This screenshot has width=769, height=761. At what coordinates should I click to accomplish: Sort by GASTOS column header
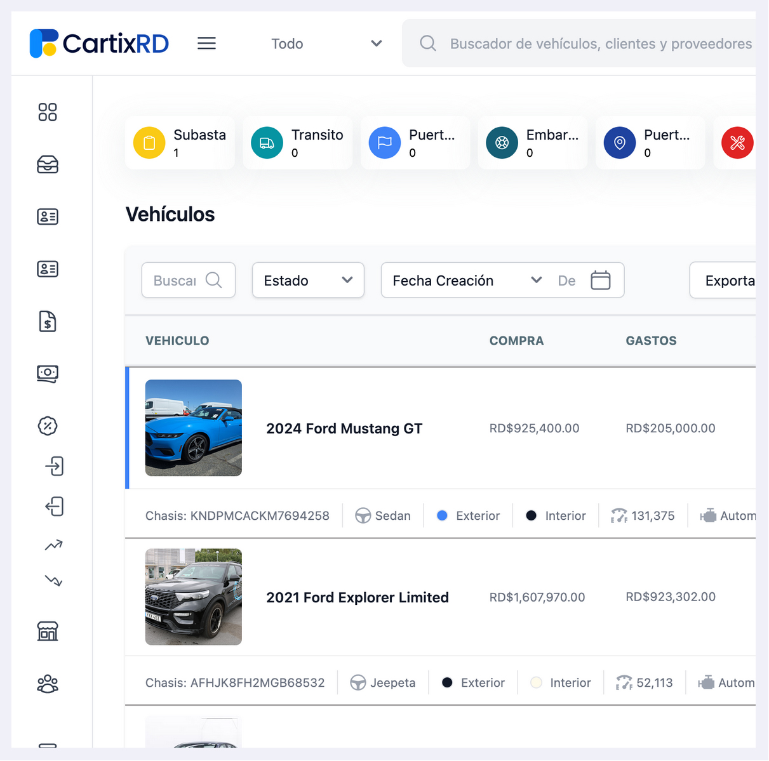(x=651, y=341)
